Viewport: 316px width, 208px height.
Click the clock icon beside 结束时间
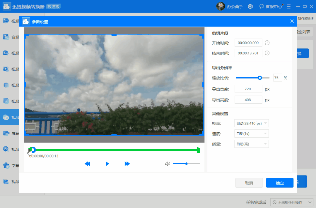pyautogui.click(x=267, y=53)
